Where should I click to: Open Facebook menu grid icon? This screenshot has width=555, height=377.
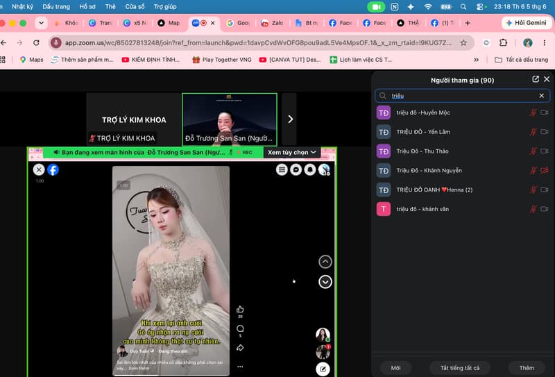pos(282,169)
